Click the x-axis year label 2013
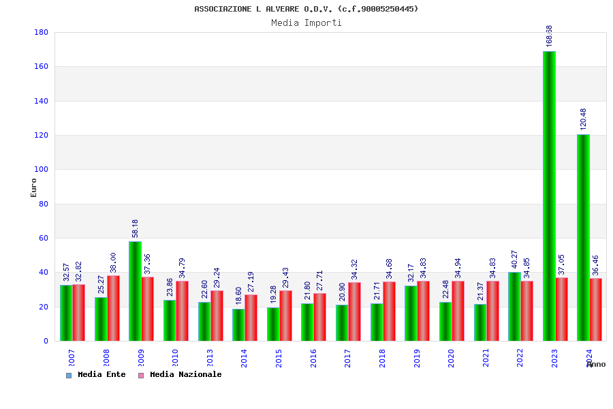The image size is (613, 409). click(210, 358)
